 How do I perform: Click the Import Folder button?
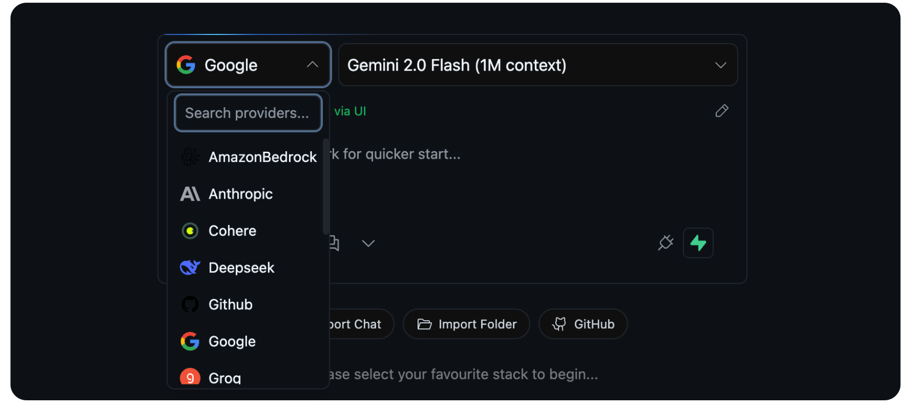tap(466, 324)
